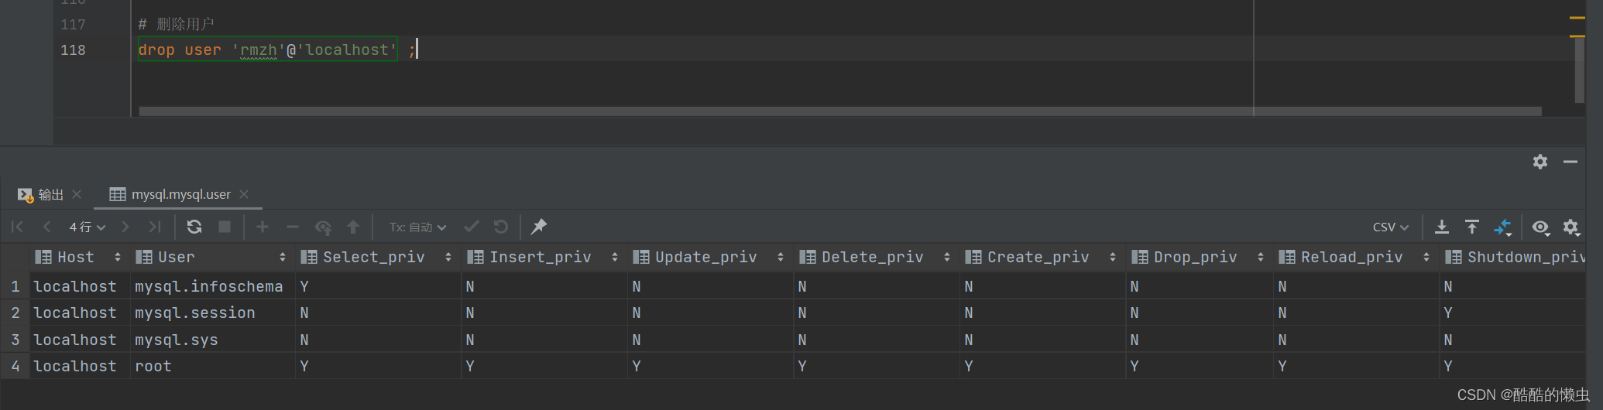Click the preview pending changes icon
Screen dimensions: 1603x410
pos(323,227)
